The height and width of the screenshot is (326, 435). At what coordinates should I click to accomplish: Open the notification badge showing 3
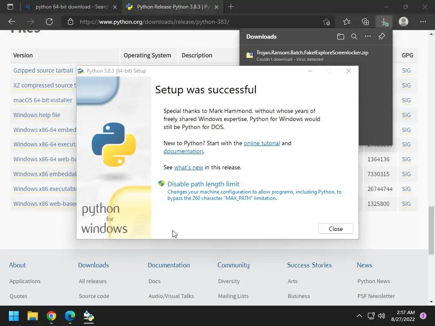(423, 316)
